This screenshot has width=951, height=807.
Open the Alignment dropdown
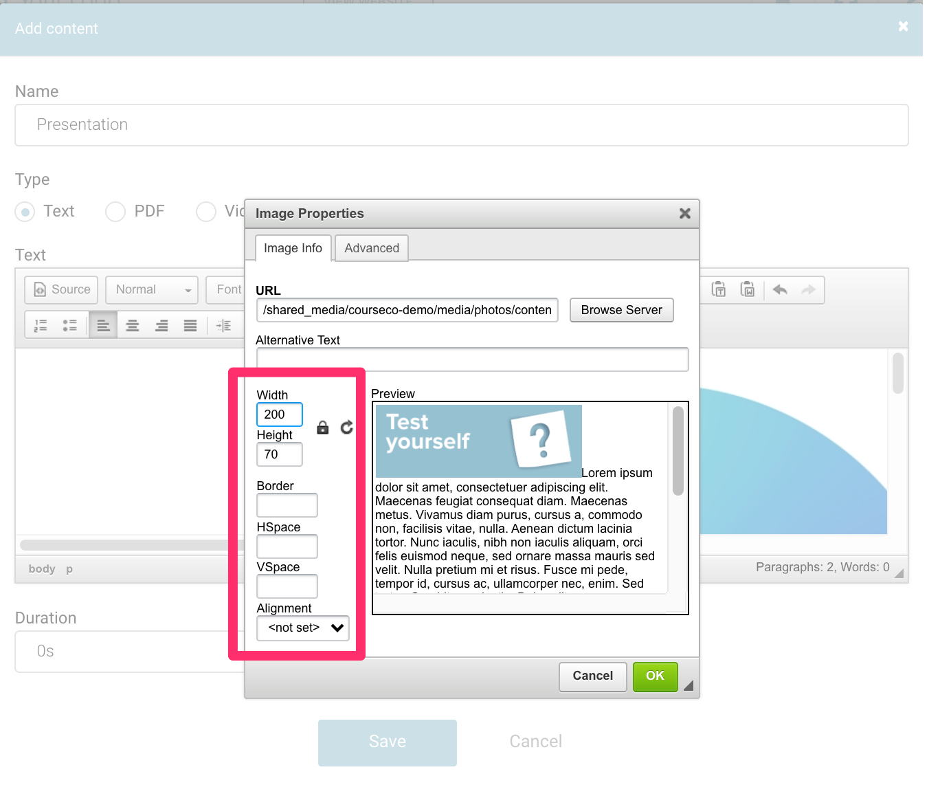[303, 628]
